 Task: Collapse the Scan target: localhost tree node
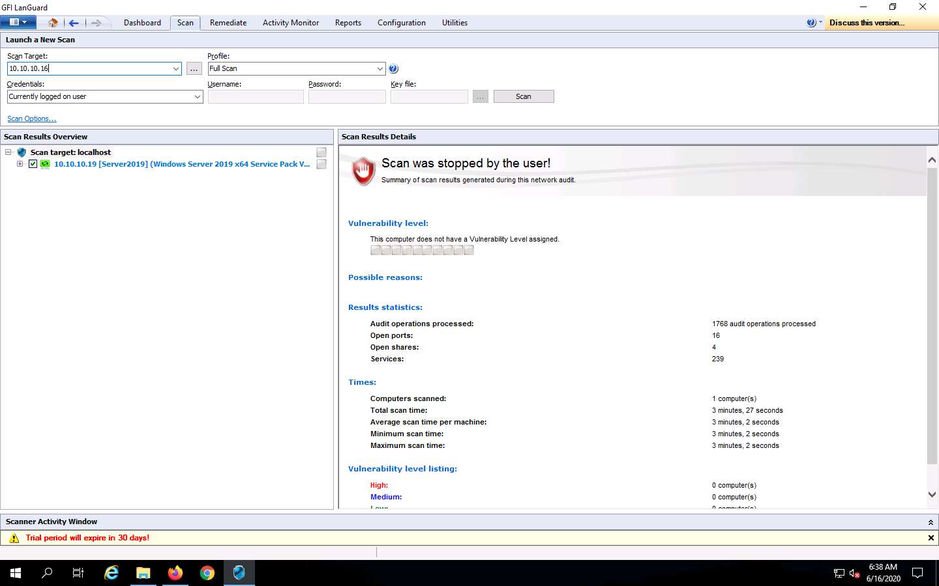click(8, 152)
